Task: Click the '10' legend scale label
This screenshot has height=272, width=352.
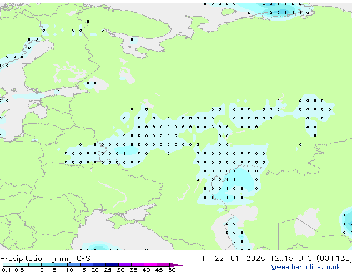Action: click(69, 270)
